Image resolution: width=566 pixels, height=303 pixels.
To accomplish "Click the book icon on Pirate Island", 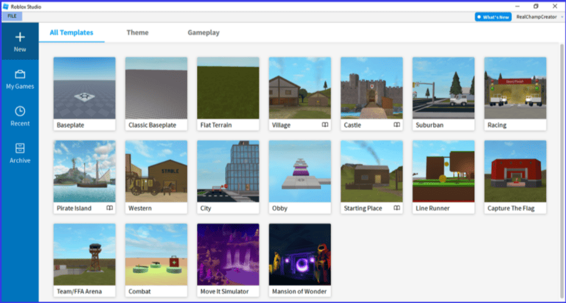I will coord(109,208).
